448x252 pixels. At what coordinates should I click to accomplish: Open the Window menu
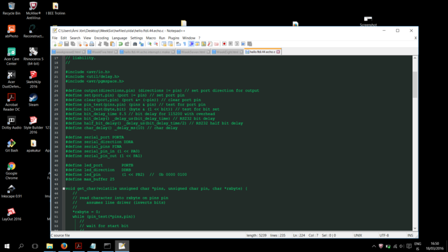click(189, 38)
